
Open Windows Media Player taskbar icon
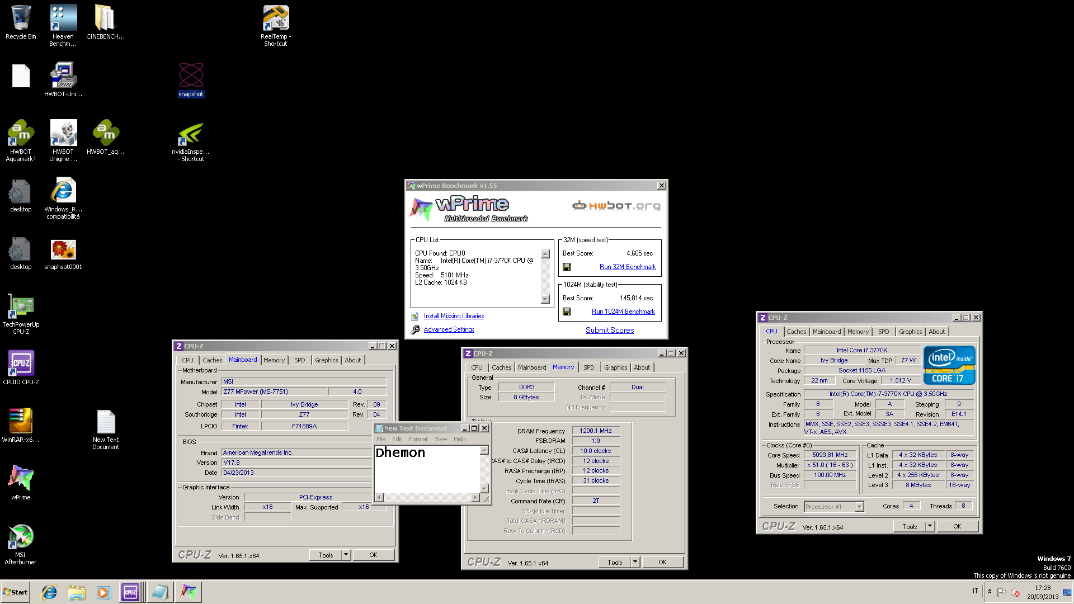pyautogui.click(x=103, y=592)
